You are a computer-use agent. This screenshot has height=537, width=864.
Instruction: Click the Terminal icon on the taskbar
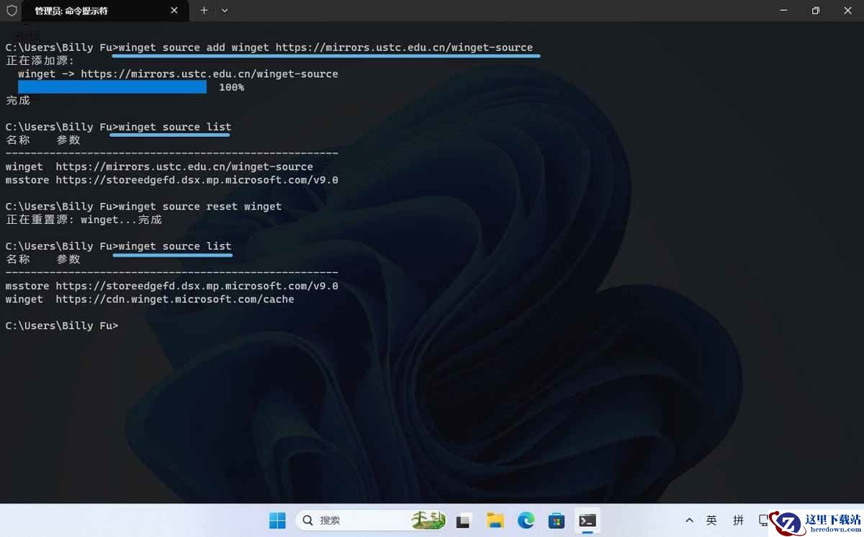(x=588, y=520)
